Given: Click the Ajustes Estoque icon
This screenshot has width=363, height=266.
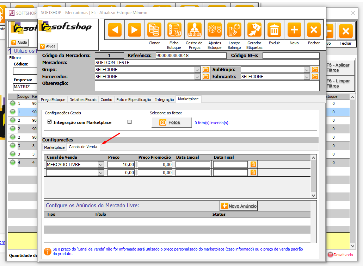Looking at the screenshot, I should (214, 30).
